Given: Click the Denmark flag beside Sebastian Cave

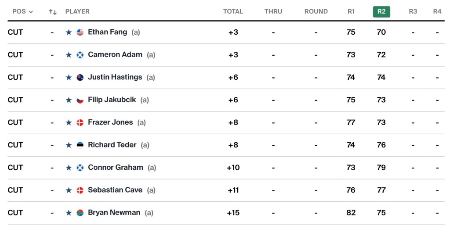Looking at the screenshot, I should pos(80,190).
